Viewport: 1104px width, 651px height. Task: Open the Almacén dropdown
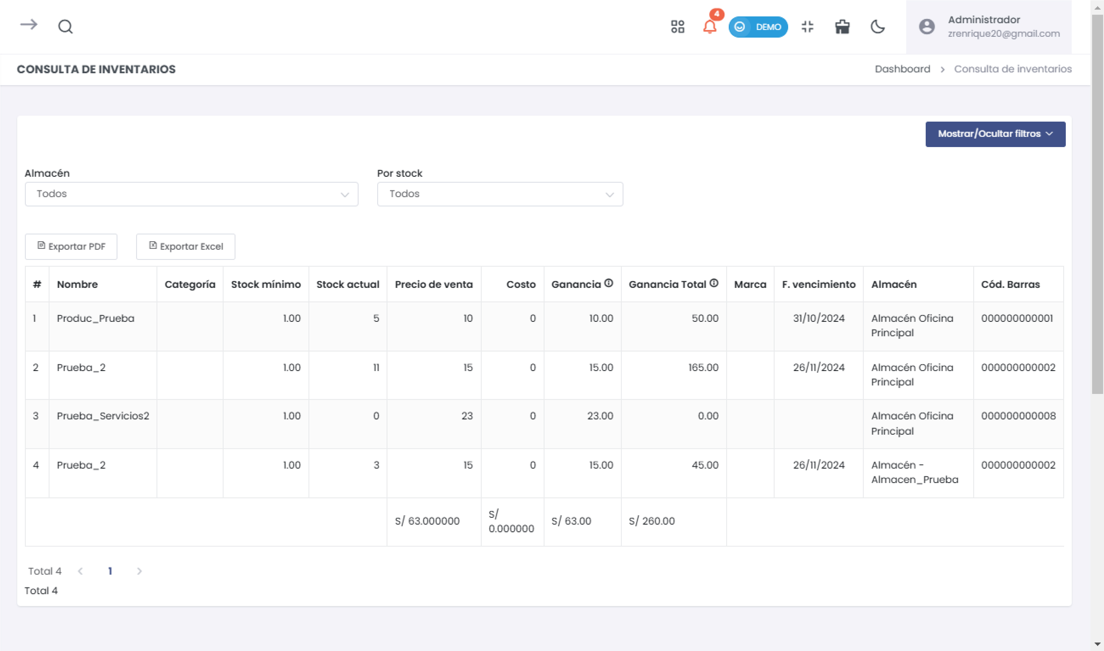191,194
